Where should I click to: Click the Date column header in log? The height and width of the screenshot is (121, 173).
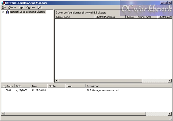22,86
